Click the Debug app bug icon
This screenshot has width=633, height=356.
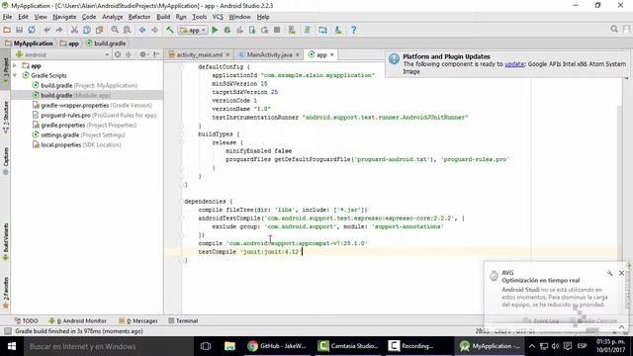click(x=227, y=30)
